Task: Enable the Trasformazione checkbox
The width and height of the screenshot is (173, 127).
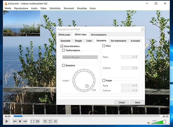Action: [63, 50]
